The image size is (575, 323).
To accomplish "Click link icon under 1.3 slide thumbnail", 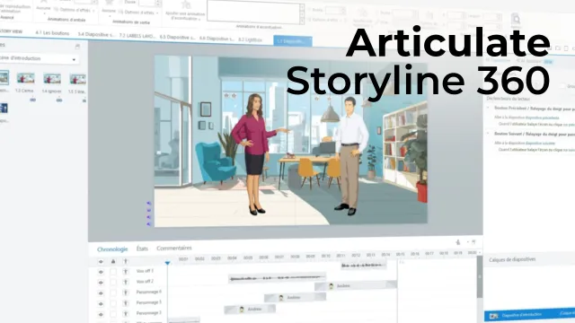I will (32, 100).
